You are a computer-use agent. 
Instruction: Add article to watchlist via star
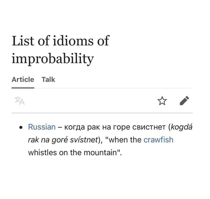[x=162, y=101]
